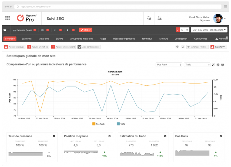Expand the Exporter dropdown
The height and width of the screenshot is (167, 231).
pyautogui.click(x=219, y=47)
